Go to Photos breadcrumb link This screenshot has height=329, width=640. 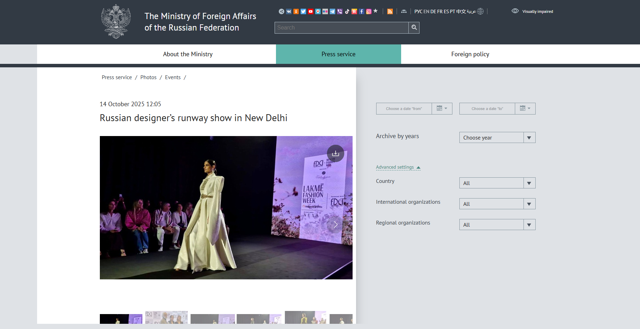148,77
